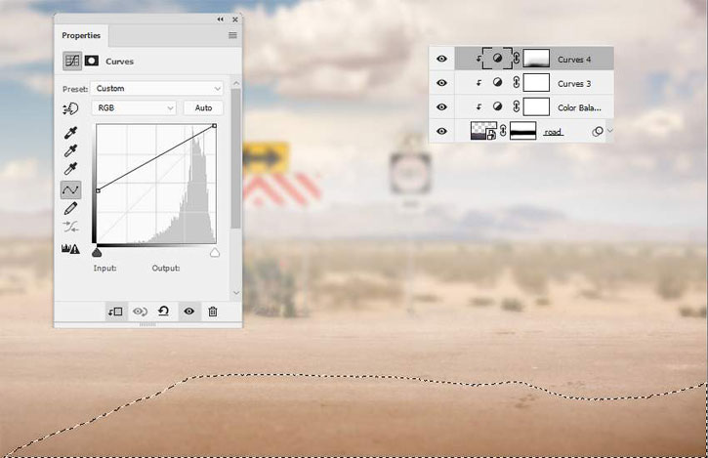Click the white input slider triangle
The height and width of the screenshot is (458, 708).
(x=215, y=252)
